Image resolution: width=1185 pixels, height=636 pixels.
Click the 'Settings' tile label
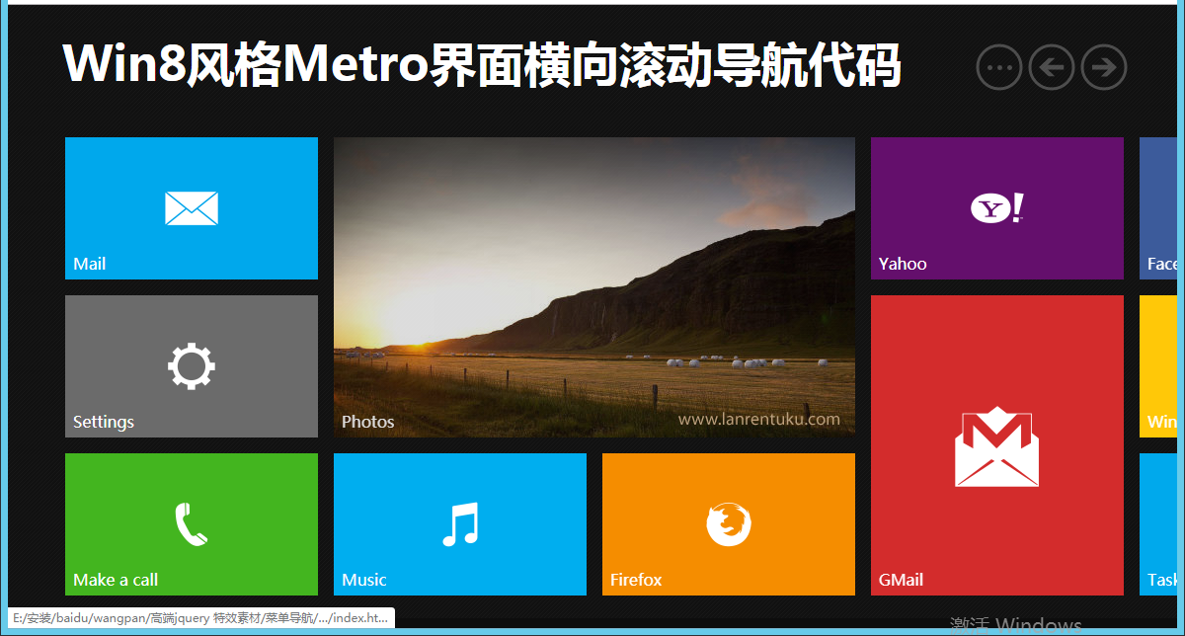104,422
